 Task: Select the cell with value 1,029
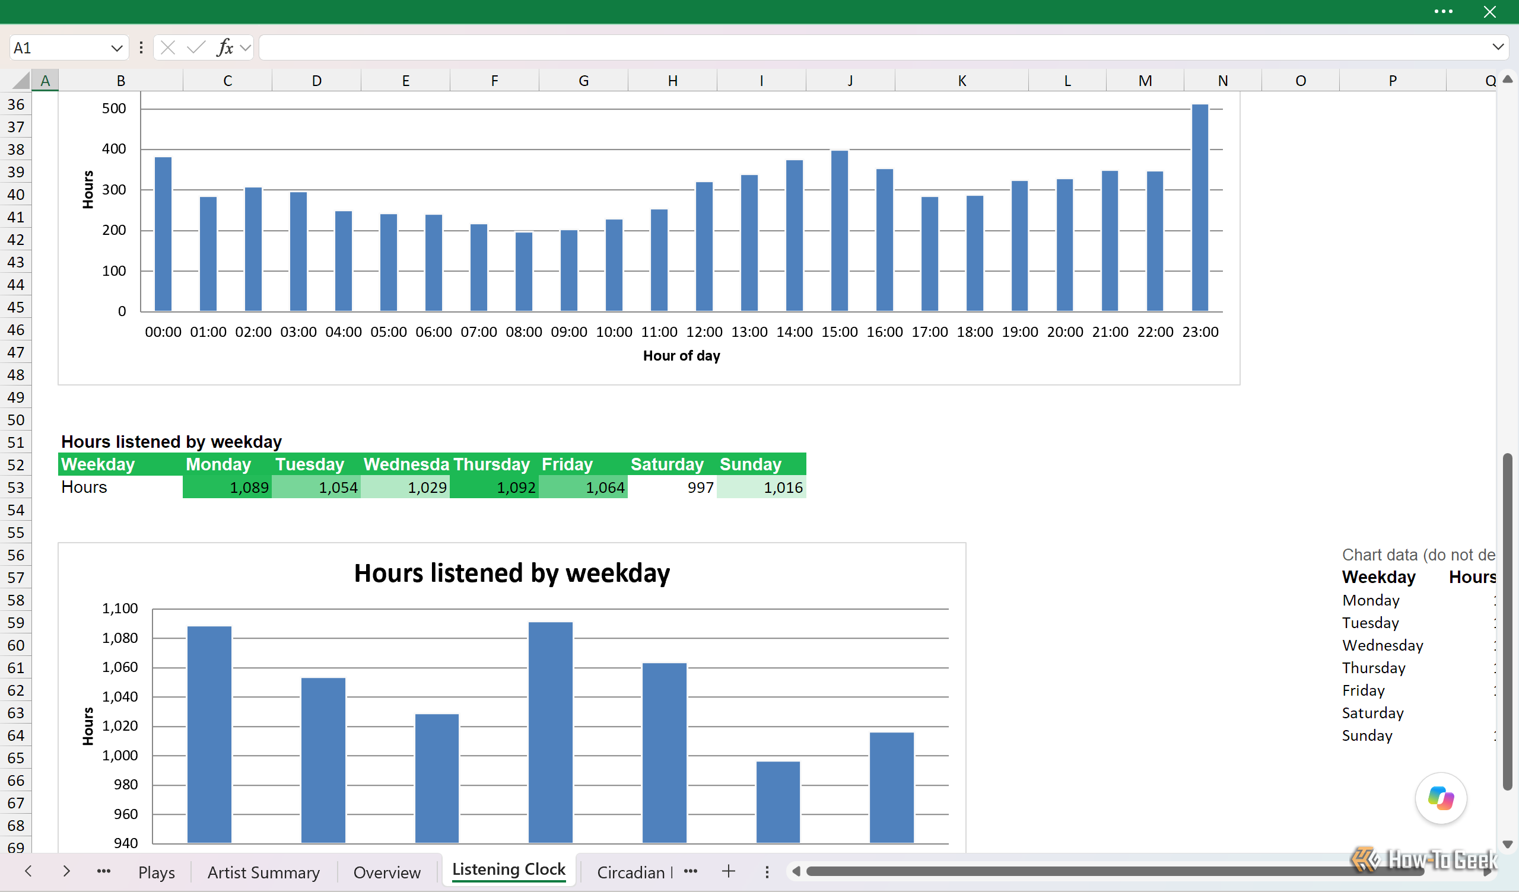405,488
